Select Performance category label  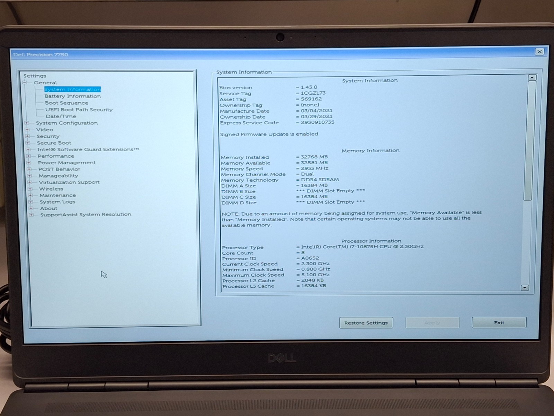(56, 156)
